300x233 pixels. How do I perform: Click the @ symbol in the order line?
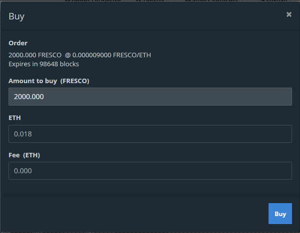68,55
